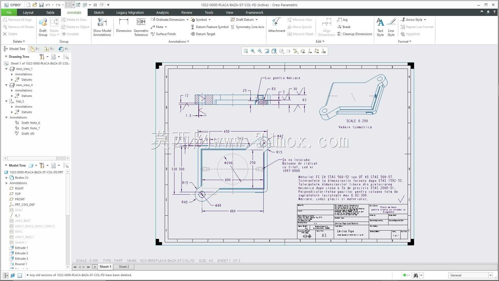This screenshot has width=499, height=281.
Task: Click the drawing tree horizontal scrollbar
Action: tap(36, 158)
